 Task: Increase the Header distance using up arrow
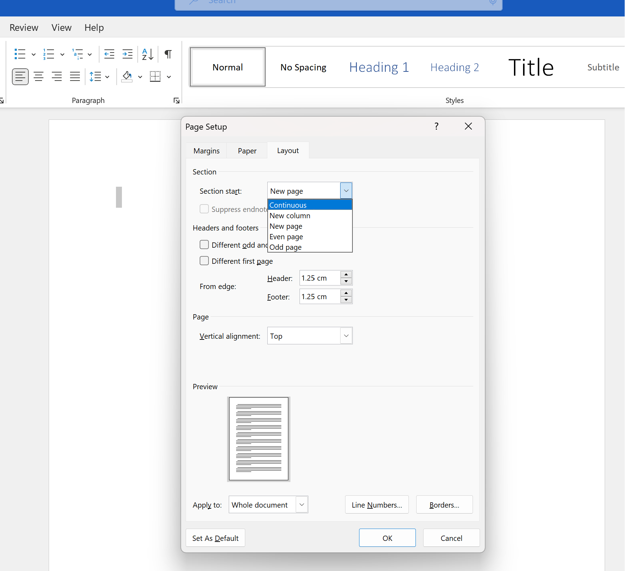(x=346, y=274)
